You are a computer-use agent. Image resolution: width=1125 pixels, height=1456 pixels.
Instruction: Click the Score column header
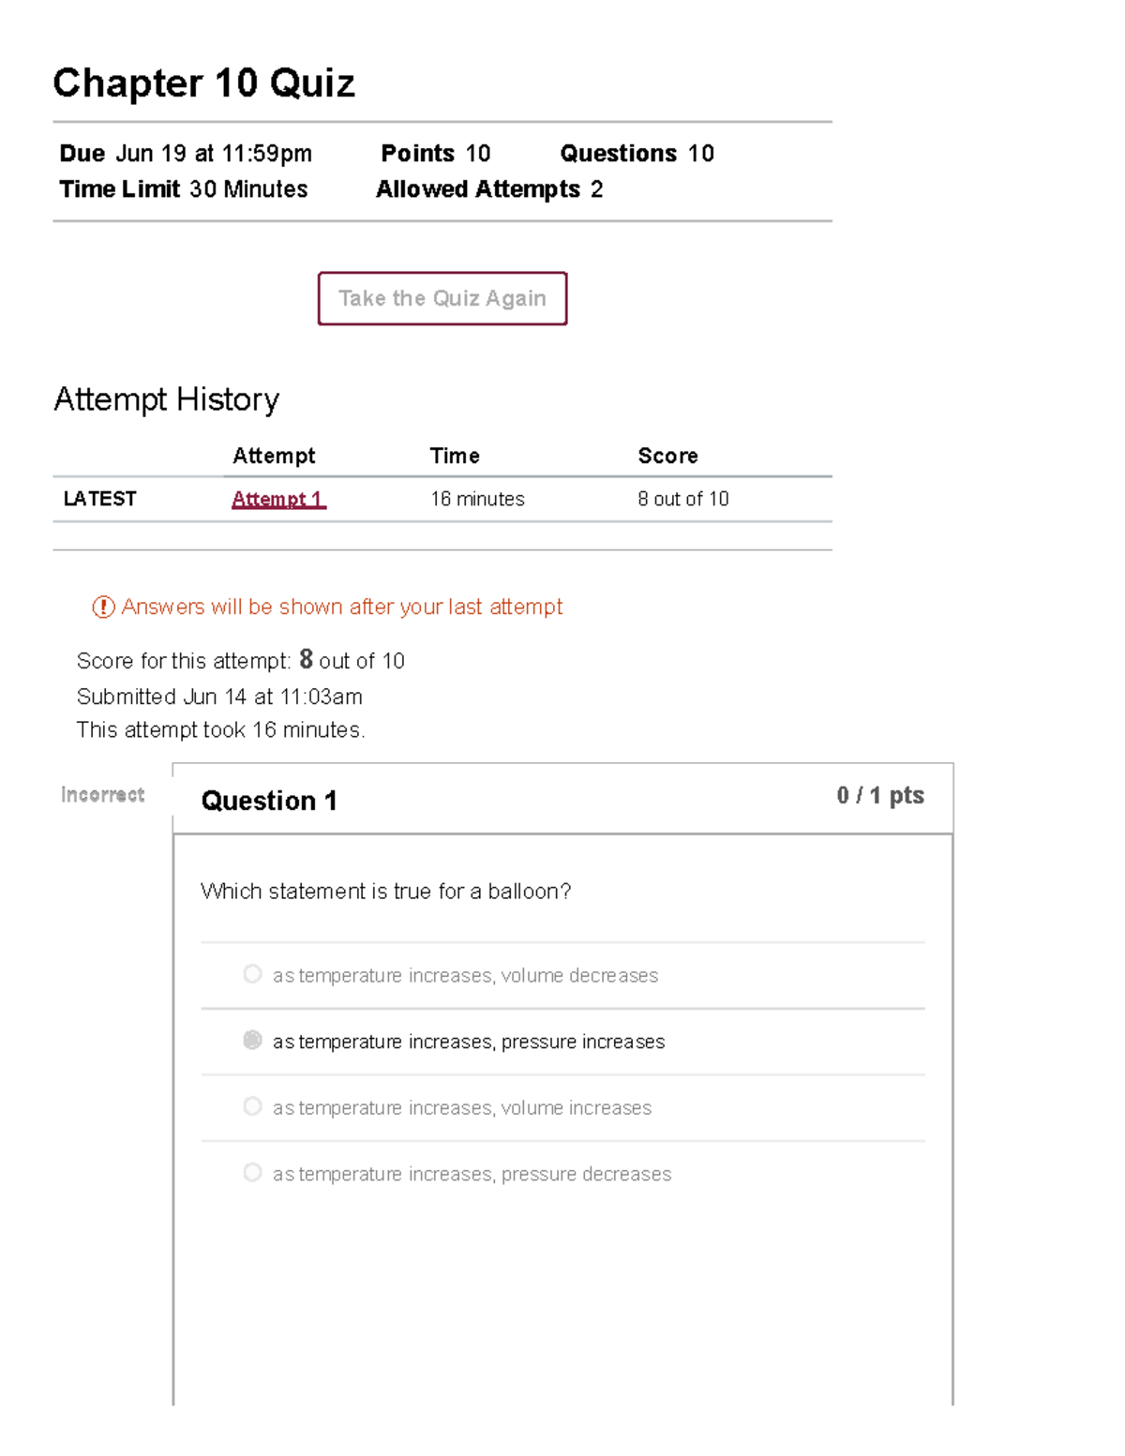(667, 456)
